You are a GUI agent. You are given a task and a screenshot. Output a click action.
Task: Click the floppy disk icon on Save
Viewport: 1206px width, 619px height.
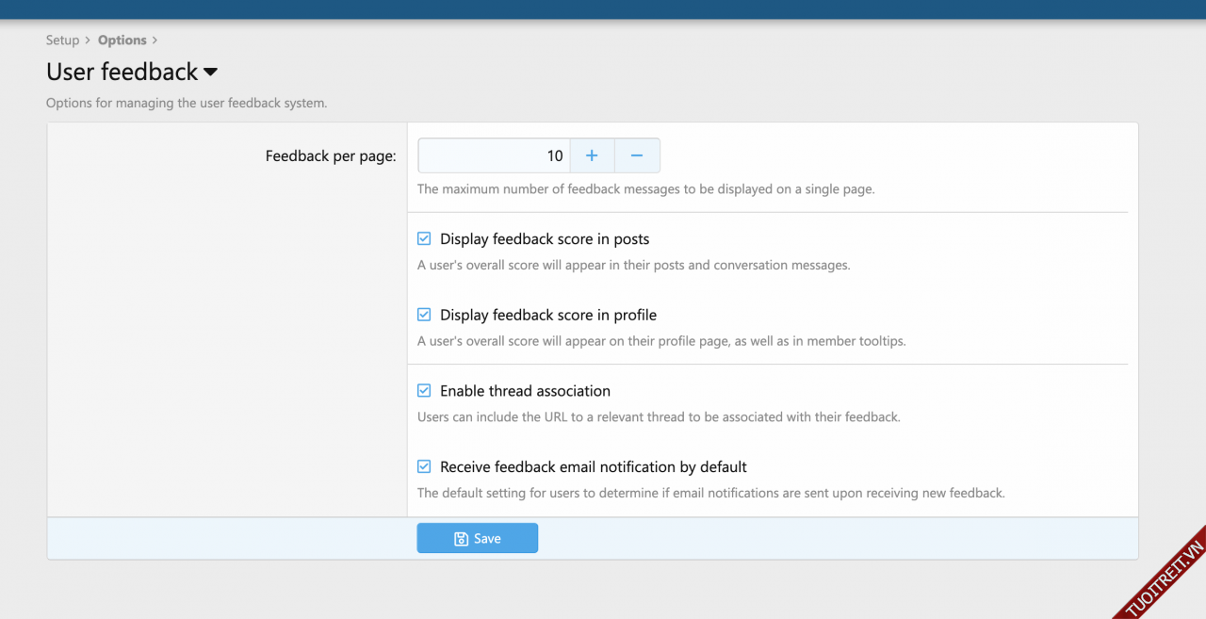(x=461, y=539)
